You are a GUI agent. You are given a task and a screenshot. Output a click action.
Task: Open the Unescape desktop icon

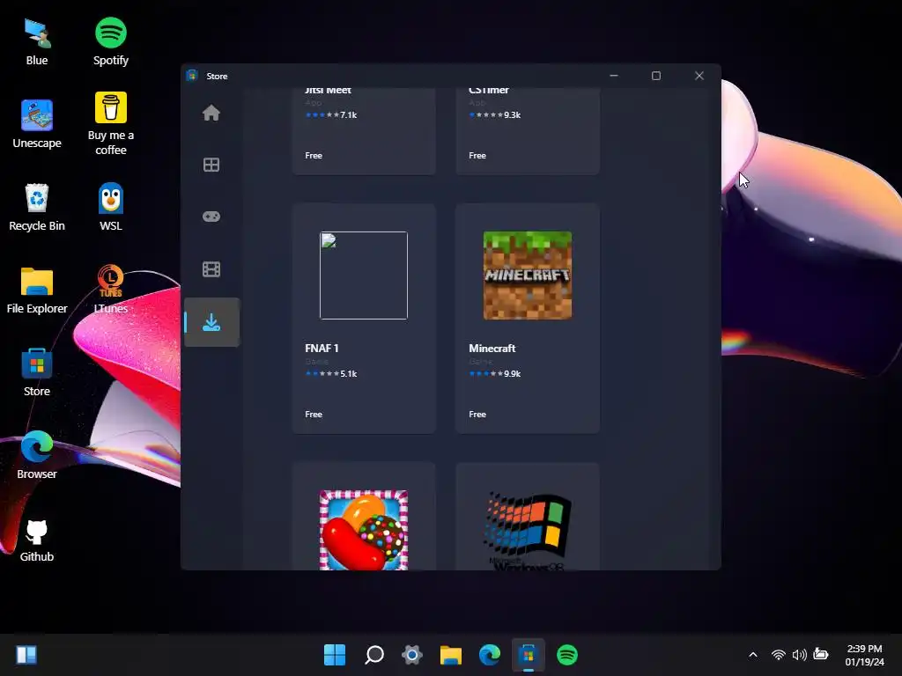(x=37, y=124)
